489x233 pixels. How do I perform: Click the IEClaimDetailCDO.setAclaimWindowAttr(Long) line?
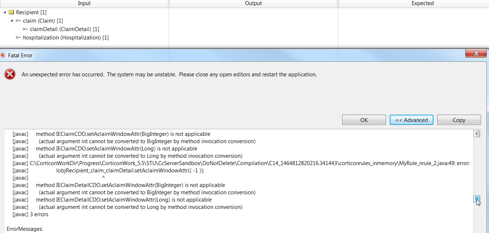coord(112,200)
